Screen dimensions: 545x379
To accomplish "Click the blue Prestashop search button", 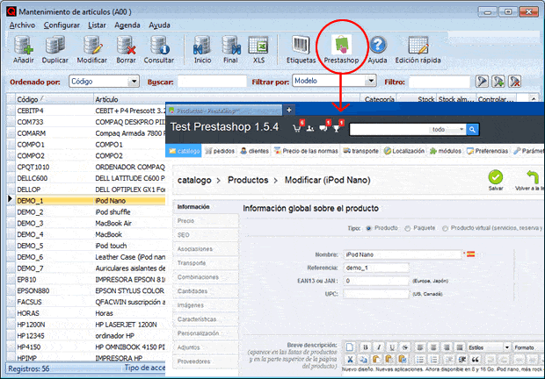I will [472, 130].
